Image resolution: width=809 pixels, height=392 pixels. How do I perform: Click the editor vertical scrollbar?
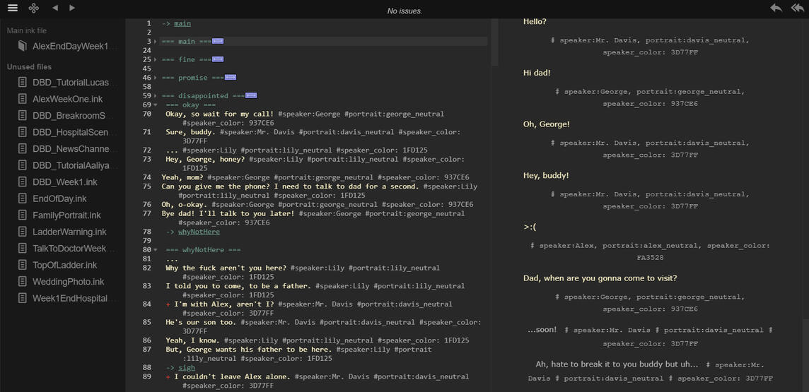click(495, 42)
